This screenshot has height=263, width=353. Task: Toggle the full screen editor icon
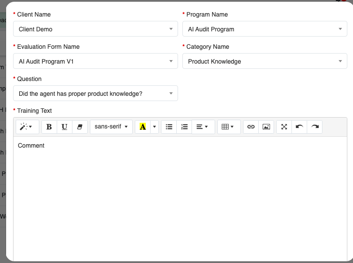pyautogui.click(x=284, y=127)
